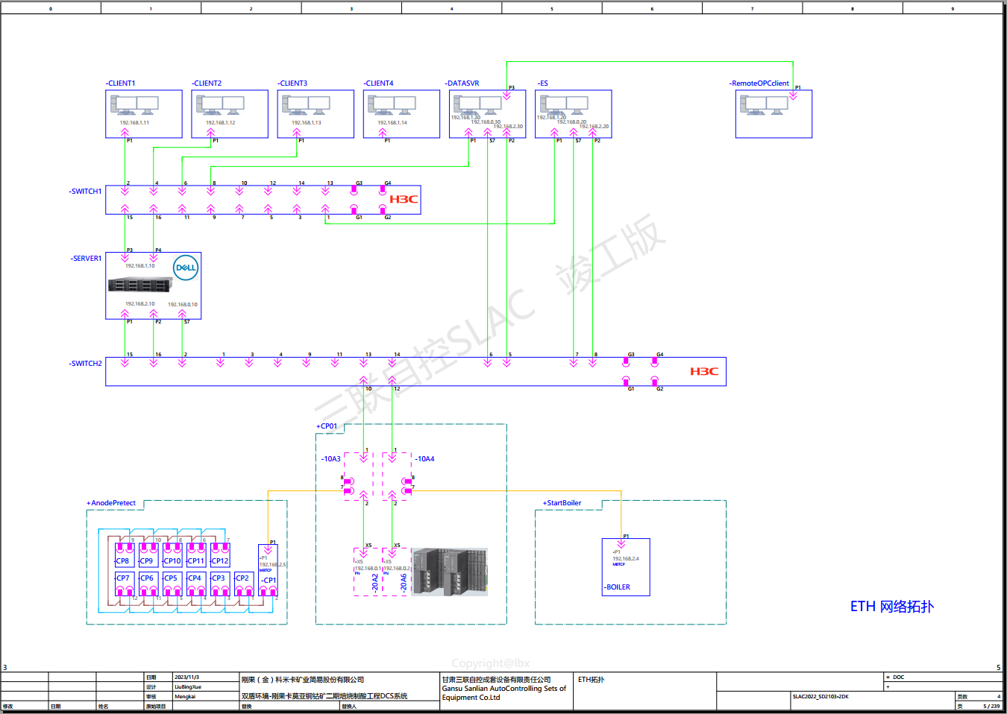Click the CP4 module block
The image size is (1007, 714).
pos(196,584)
